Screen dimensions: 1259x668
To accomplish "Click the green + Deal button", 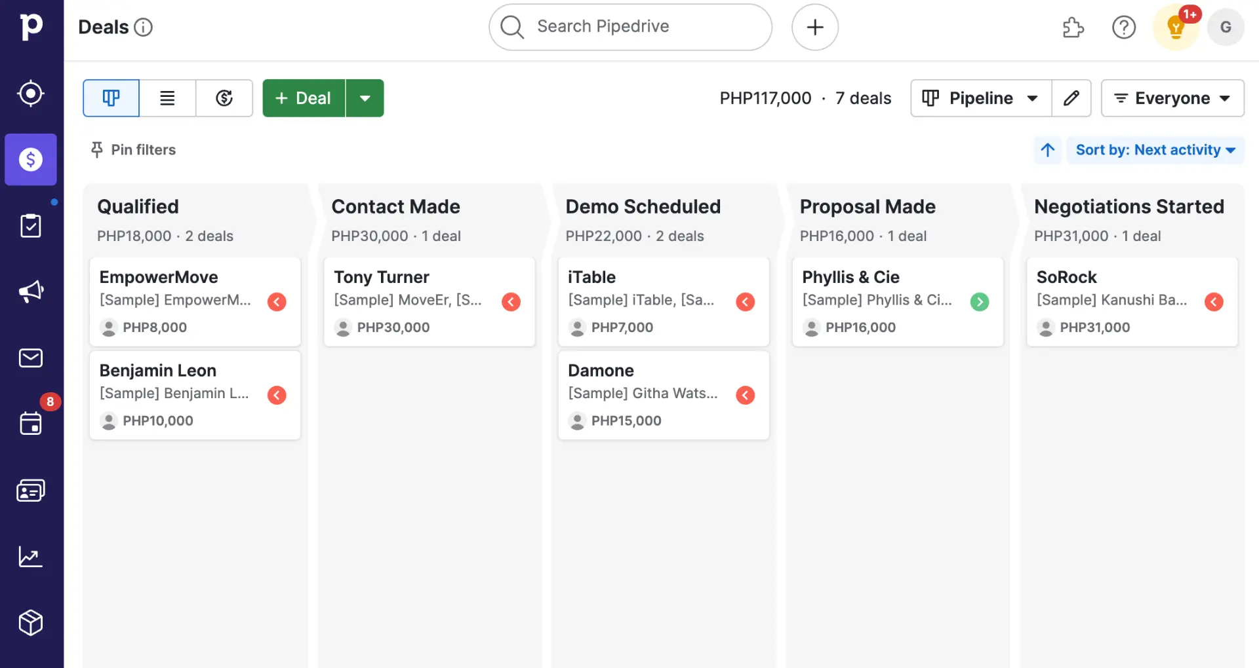I will (x=304, y=98).
